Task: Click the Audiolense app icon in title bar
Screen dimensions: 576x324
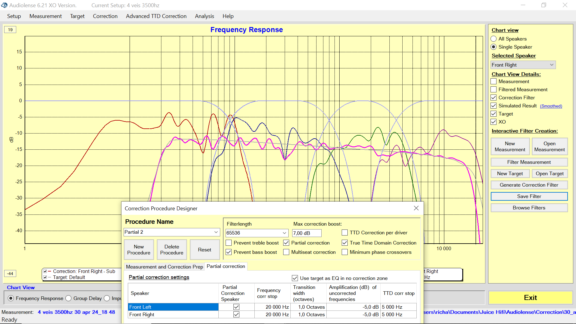Action: pyautogui.click(x=4, y=5)
